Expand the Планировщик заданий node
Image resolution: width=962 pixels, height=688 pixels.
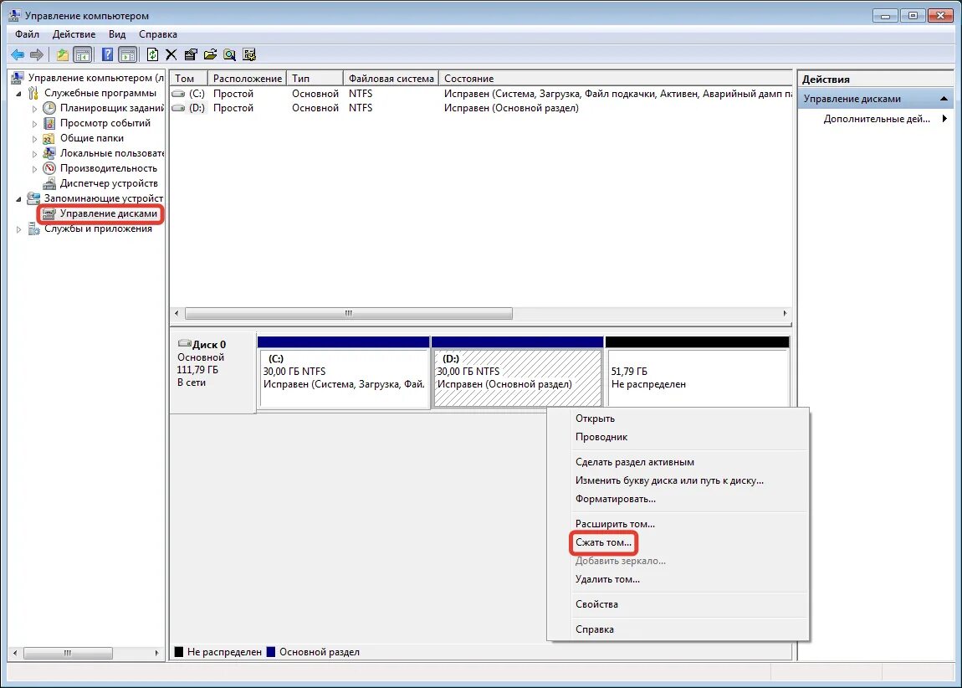pos(34,109)
